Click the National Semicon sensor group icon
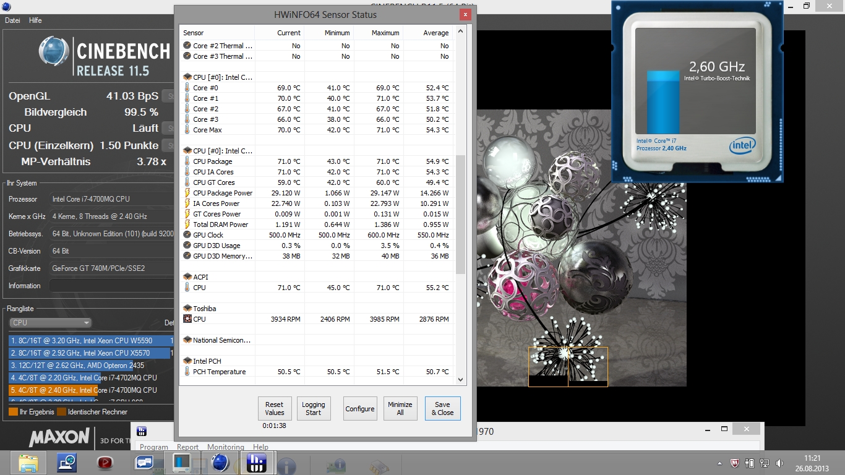Screen dimensions: 845x475 (187, 340)
